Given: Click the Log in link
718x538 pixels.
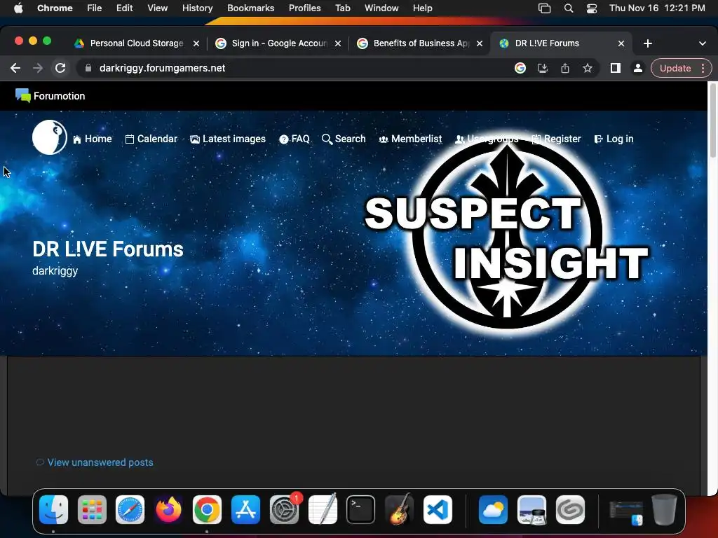Looking at the screenshot, I should [614, 139].
